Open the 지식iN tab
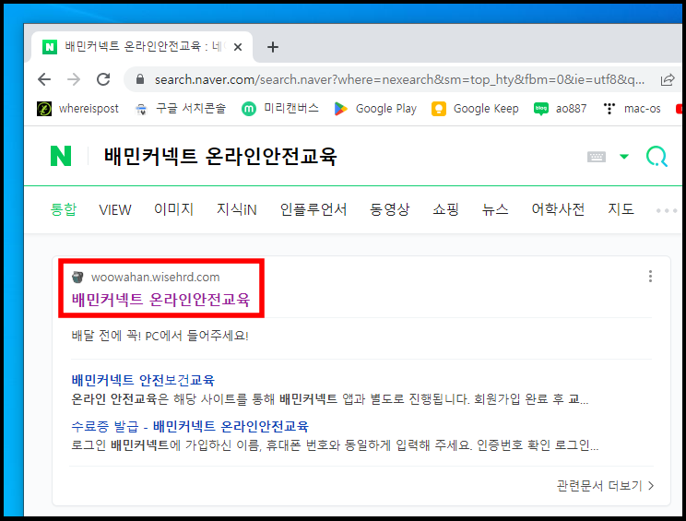This screenshot has height=521, width=686. coord(237,209)
